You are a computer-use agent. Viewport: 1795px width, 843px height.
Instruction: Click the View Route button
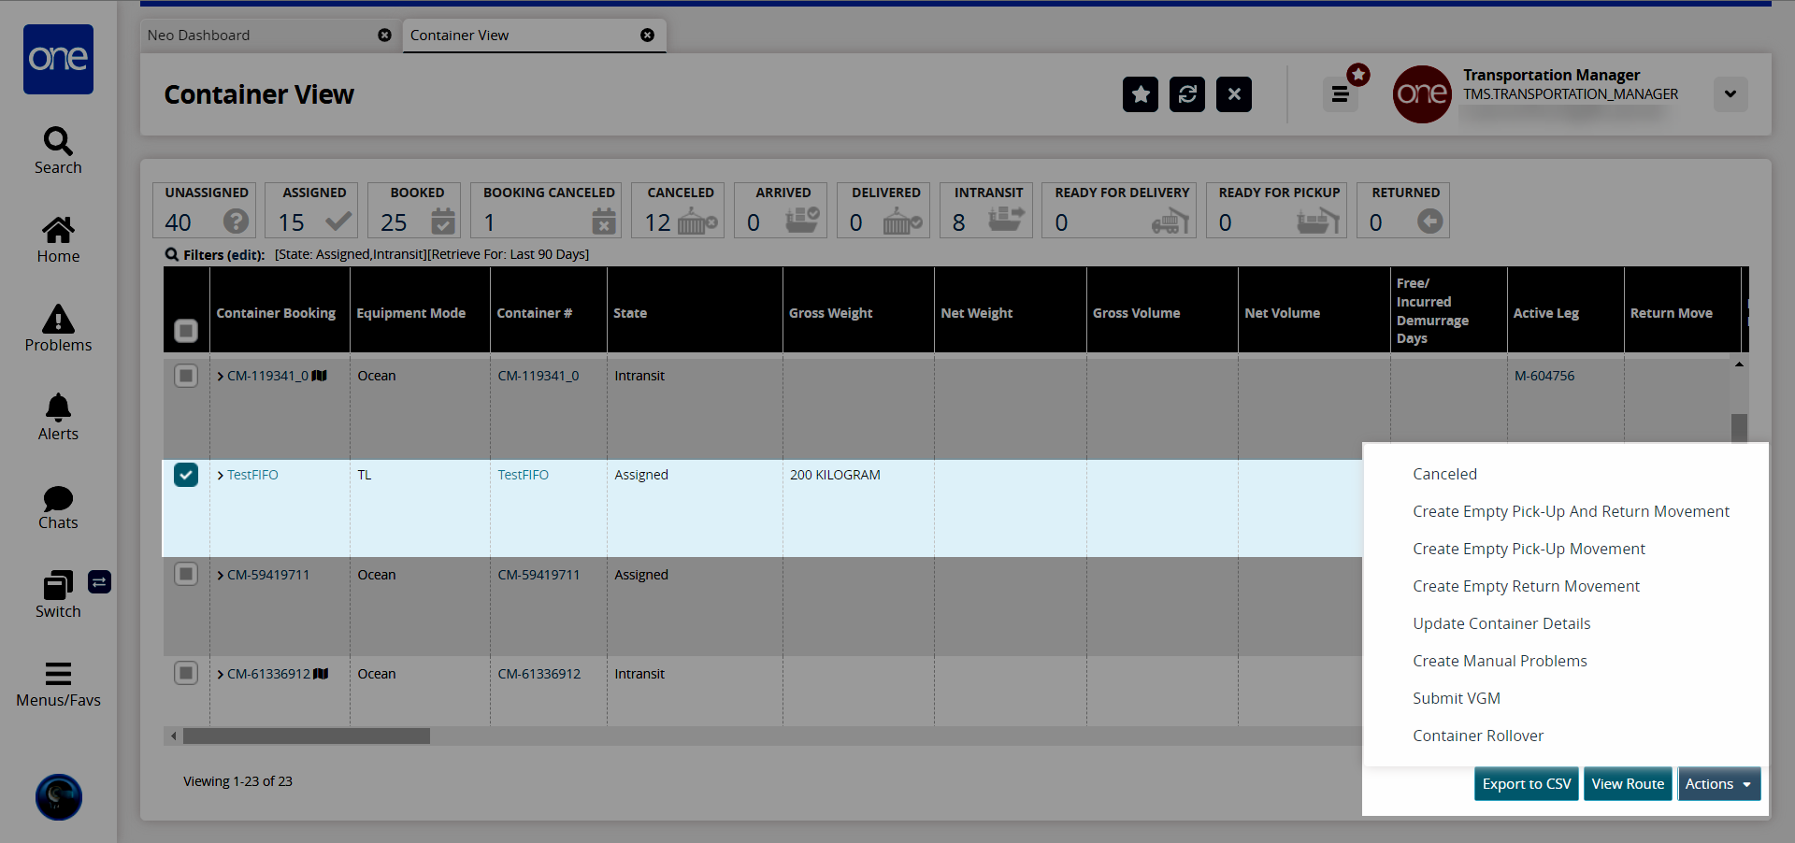[x=1628, y=784]
